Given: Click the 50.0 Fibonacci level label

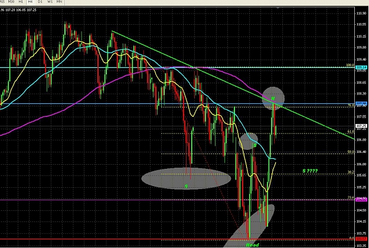Looking at the screenshot, I should 351,152.
